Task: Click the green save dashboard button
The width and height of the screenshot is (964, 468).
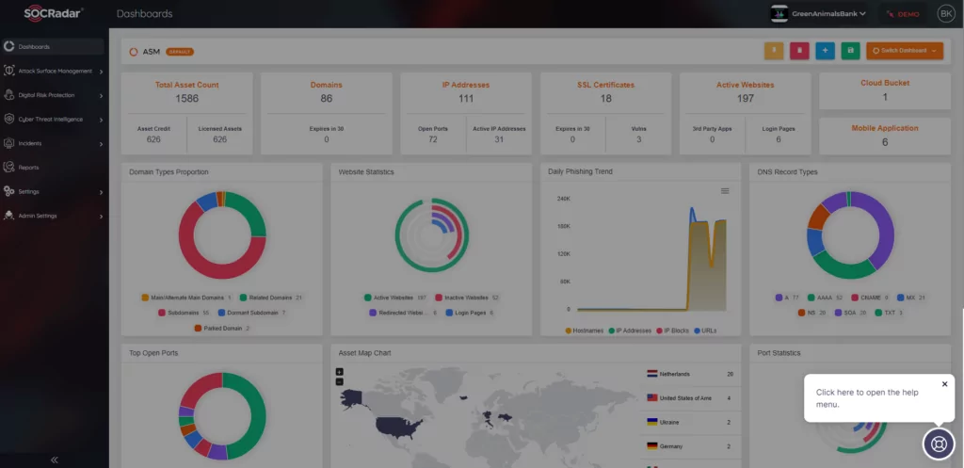Action: [x=851, y=51]
